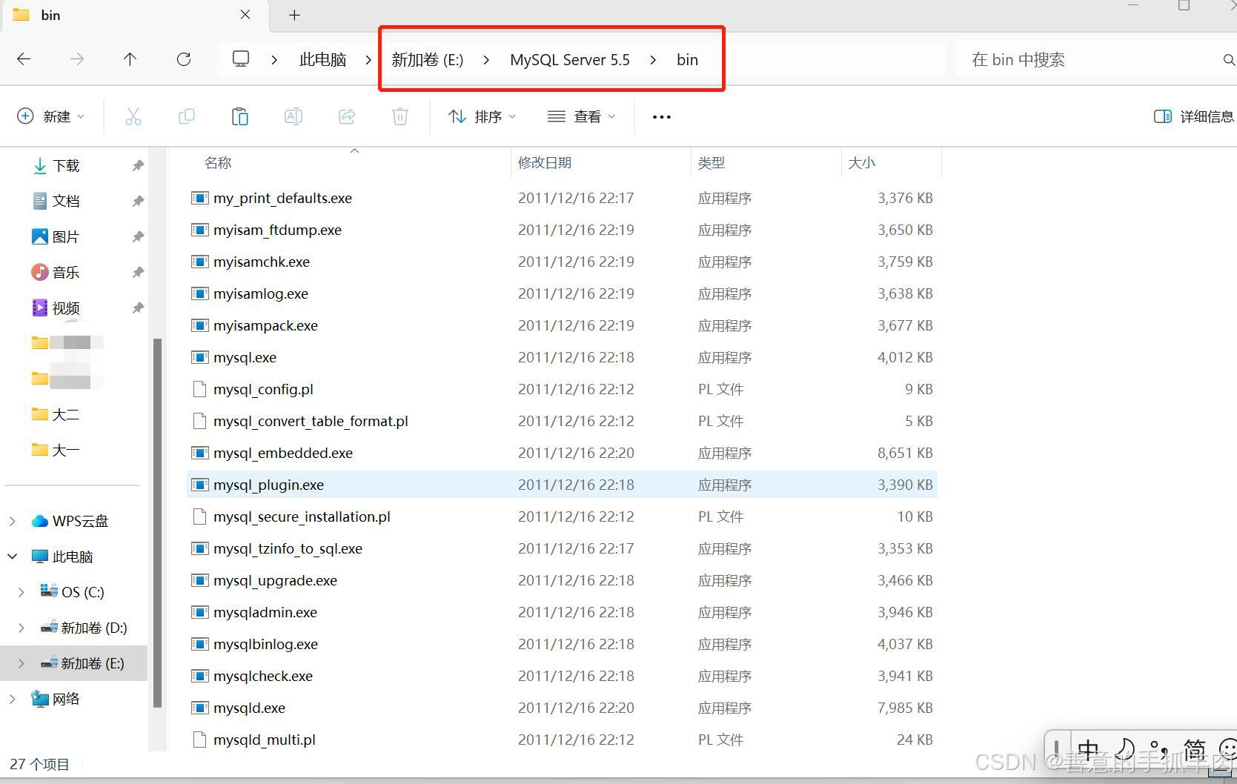The width and height of the screenshot is (1237, 784).
Task: Click the 在 bin 中搜索 search box
Action: point(1090,60)
